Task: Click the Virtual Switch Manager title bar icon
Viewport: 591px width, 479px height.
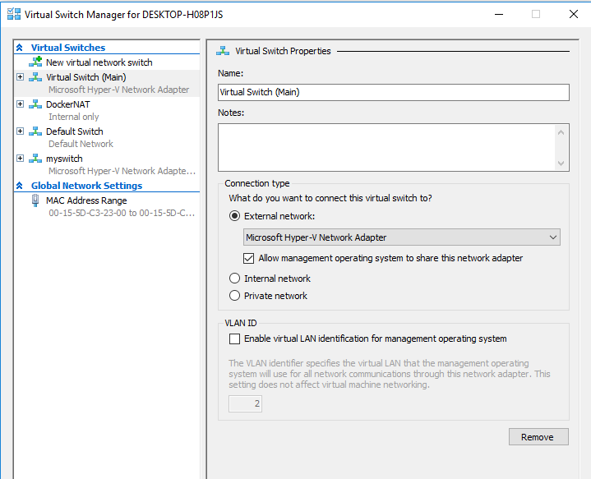Action: [14, 14]
